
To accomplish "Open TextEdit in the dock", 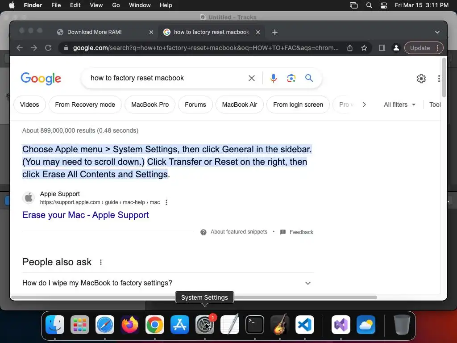I will point(230,325).
